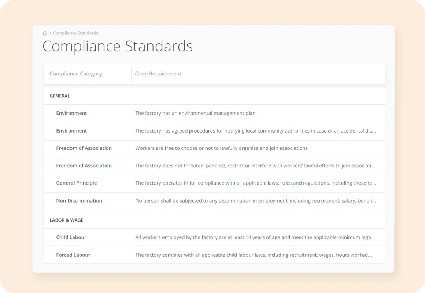The height and width of the screenshot is (293, 425).
Task: Click the first Freedom of Association row
Action: [x=84, y=148]
